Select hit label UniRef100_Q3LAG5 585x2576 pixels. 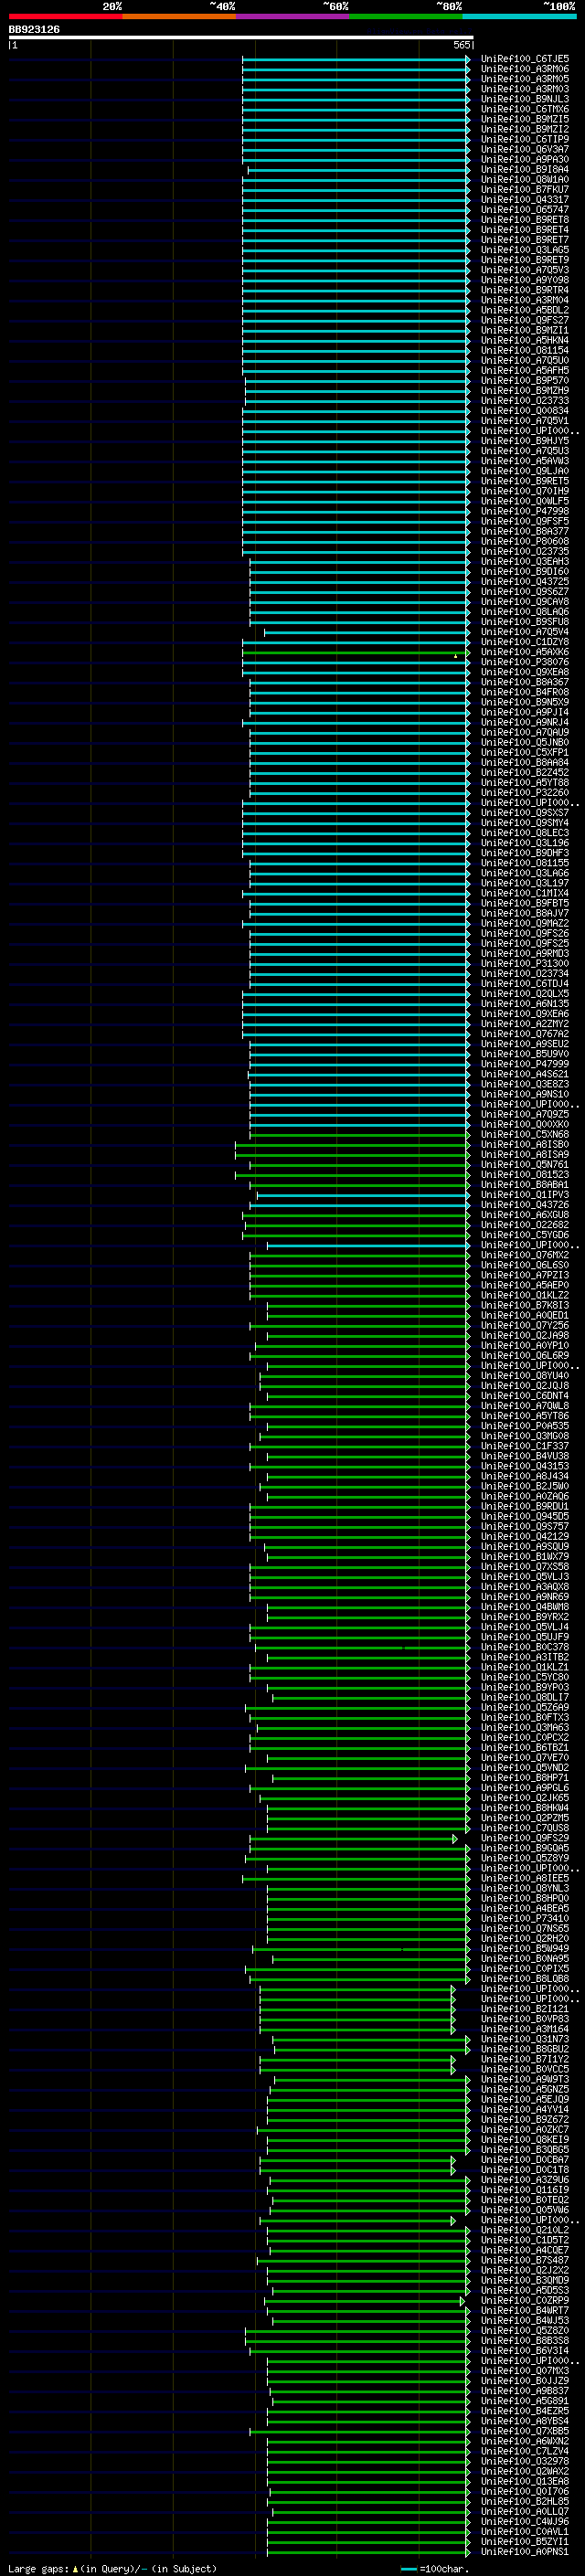click(525, 250)
